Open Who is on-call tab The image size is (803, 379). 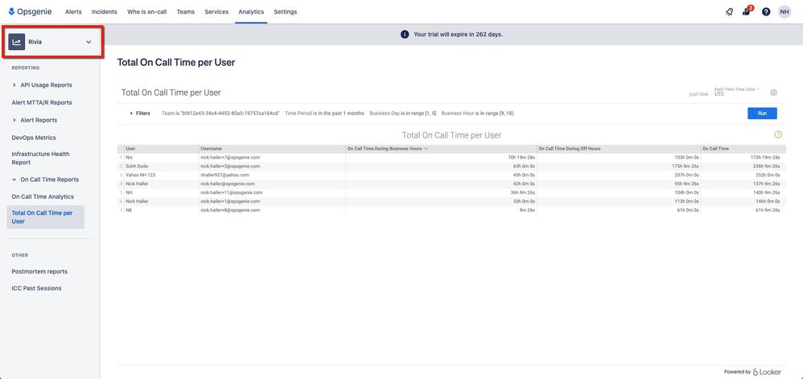click(147, 12)
